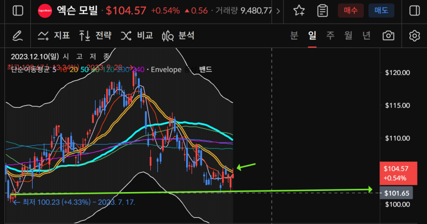This screenshot has width=427, height=224.
Task: Open the notes clipboard icon
Action: (323, 11)
